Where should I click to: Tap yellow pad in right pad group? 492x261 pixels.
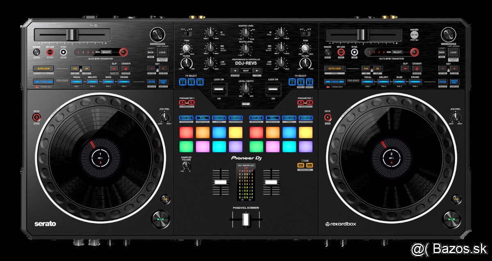(x=305, y=132)
